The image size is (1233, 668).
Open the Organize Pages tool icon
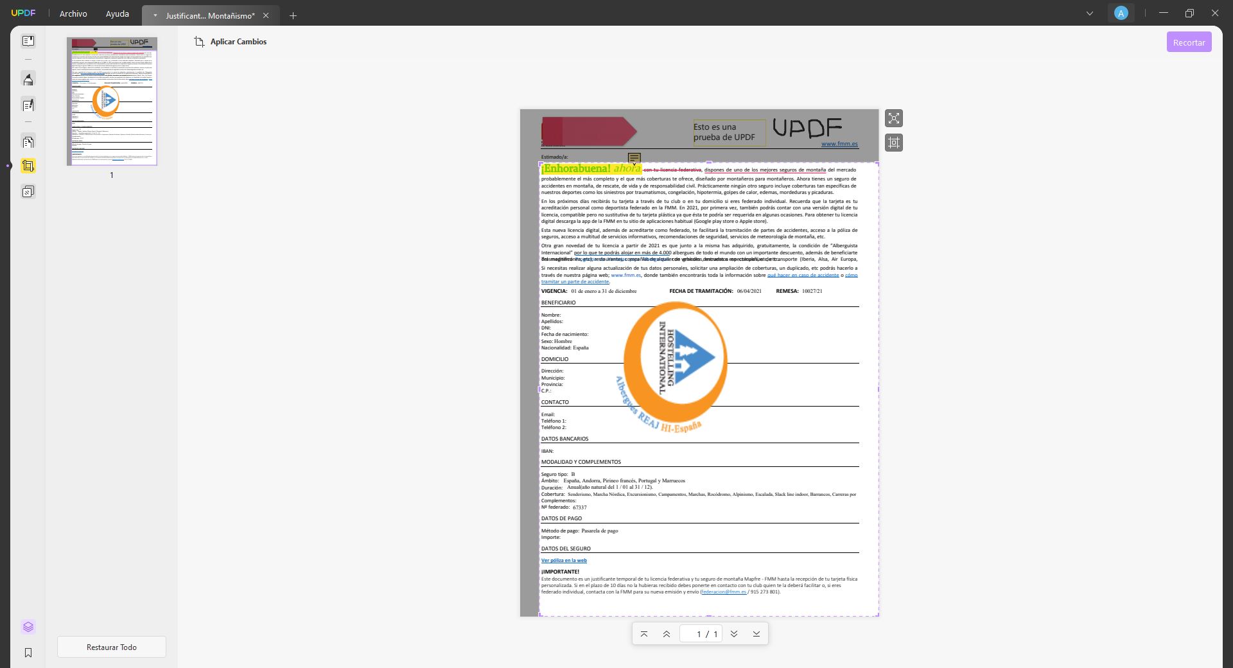point(28,142)
